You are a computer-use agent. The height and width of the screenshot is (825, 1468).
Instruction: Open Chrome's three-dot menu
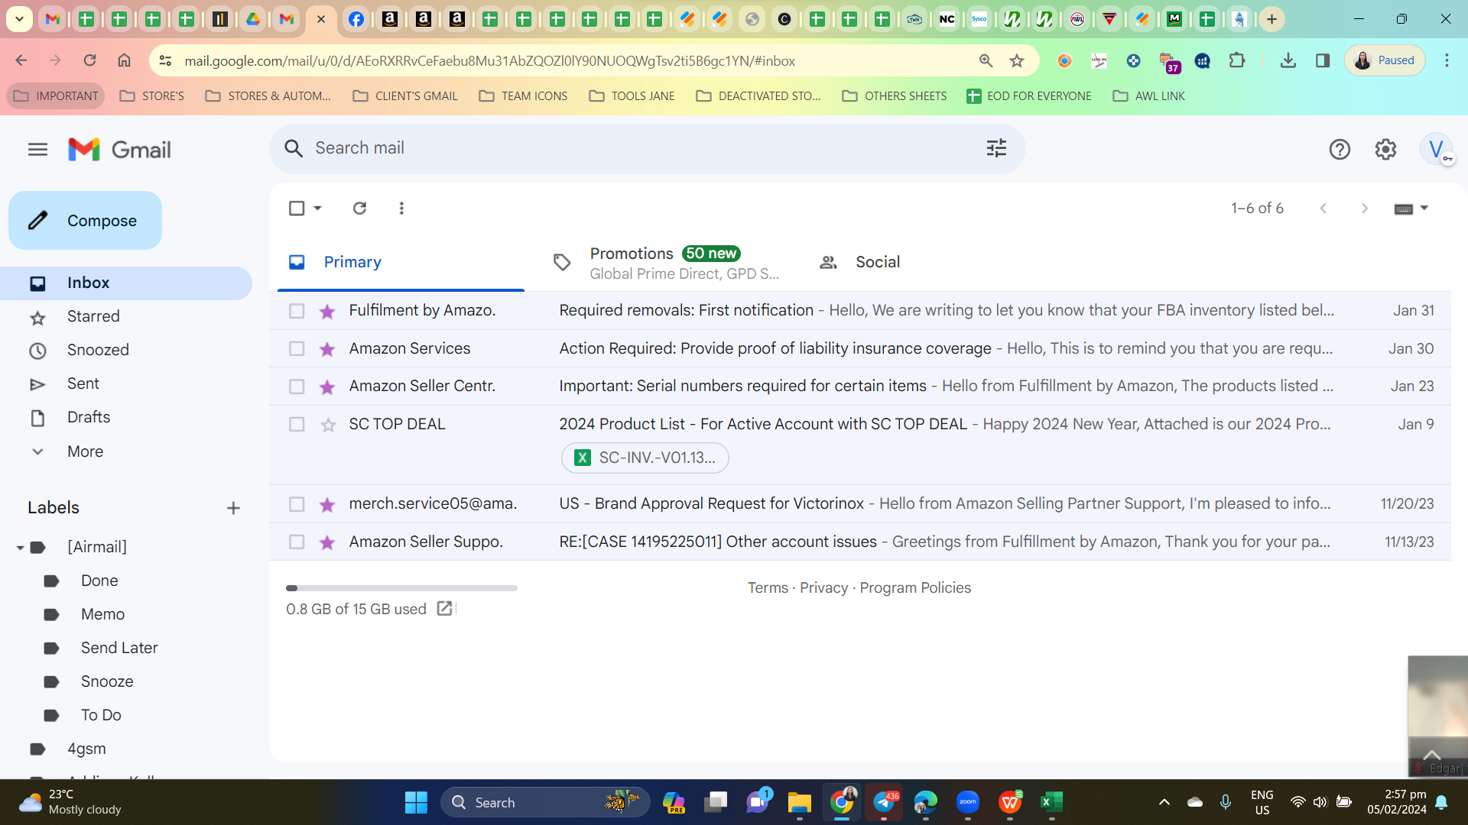[x=1447, y=60]
